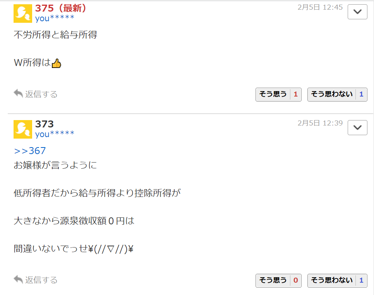Screen dimensions: 374x295
Task: Click the timestamp 2月5日 12:45
Action: (320, 7)
